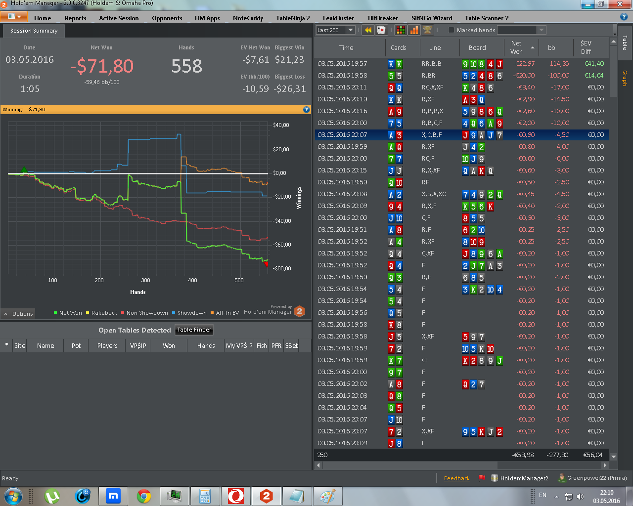Select hand row 03.05.2016 19:57 KK

pyautogui.click(x=462, y=64)
